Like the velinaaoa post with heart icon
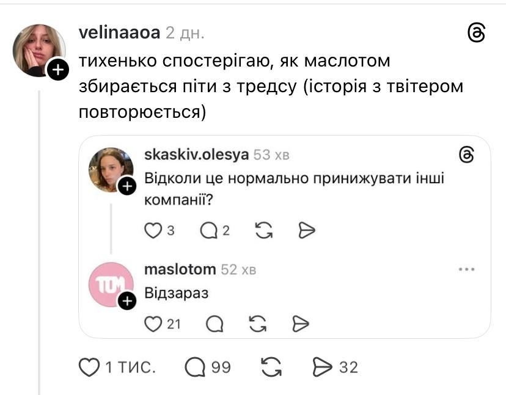 point(90,367)
